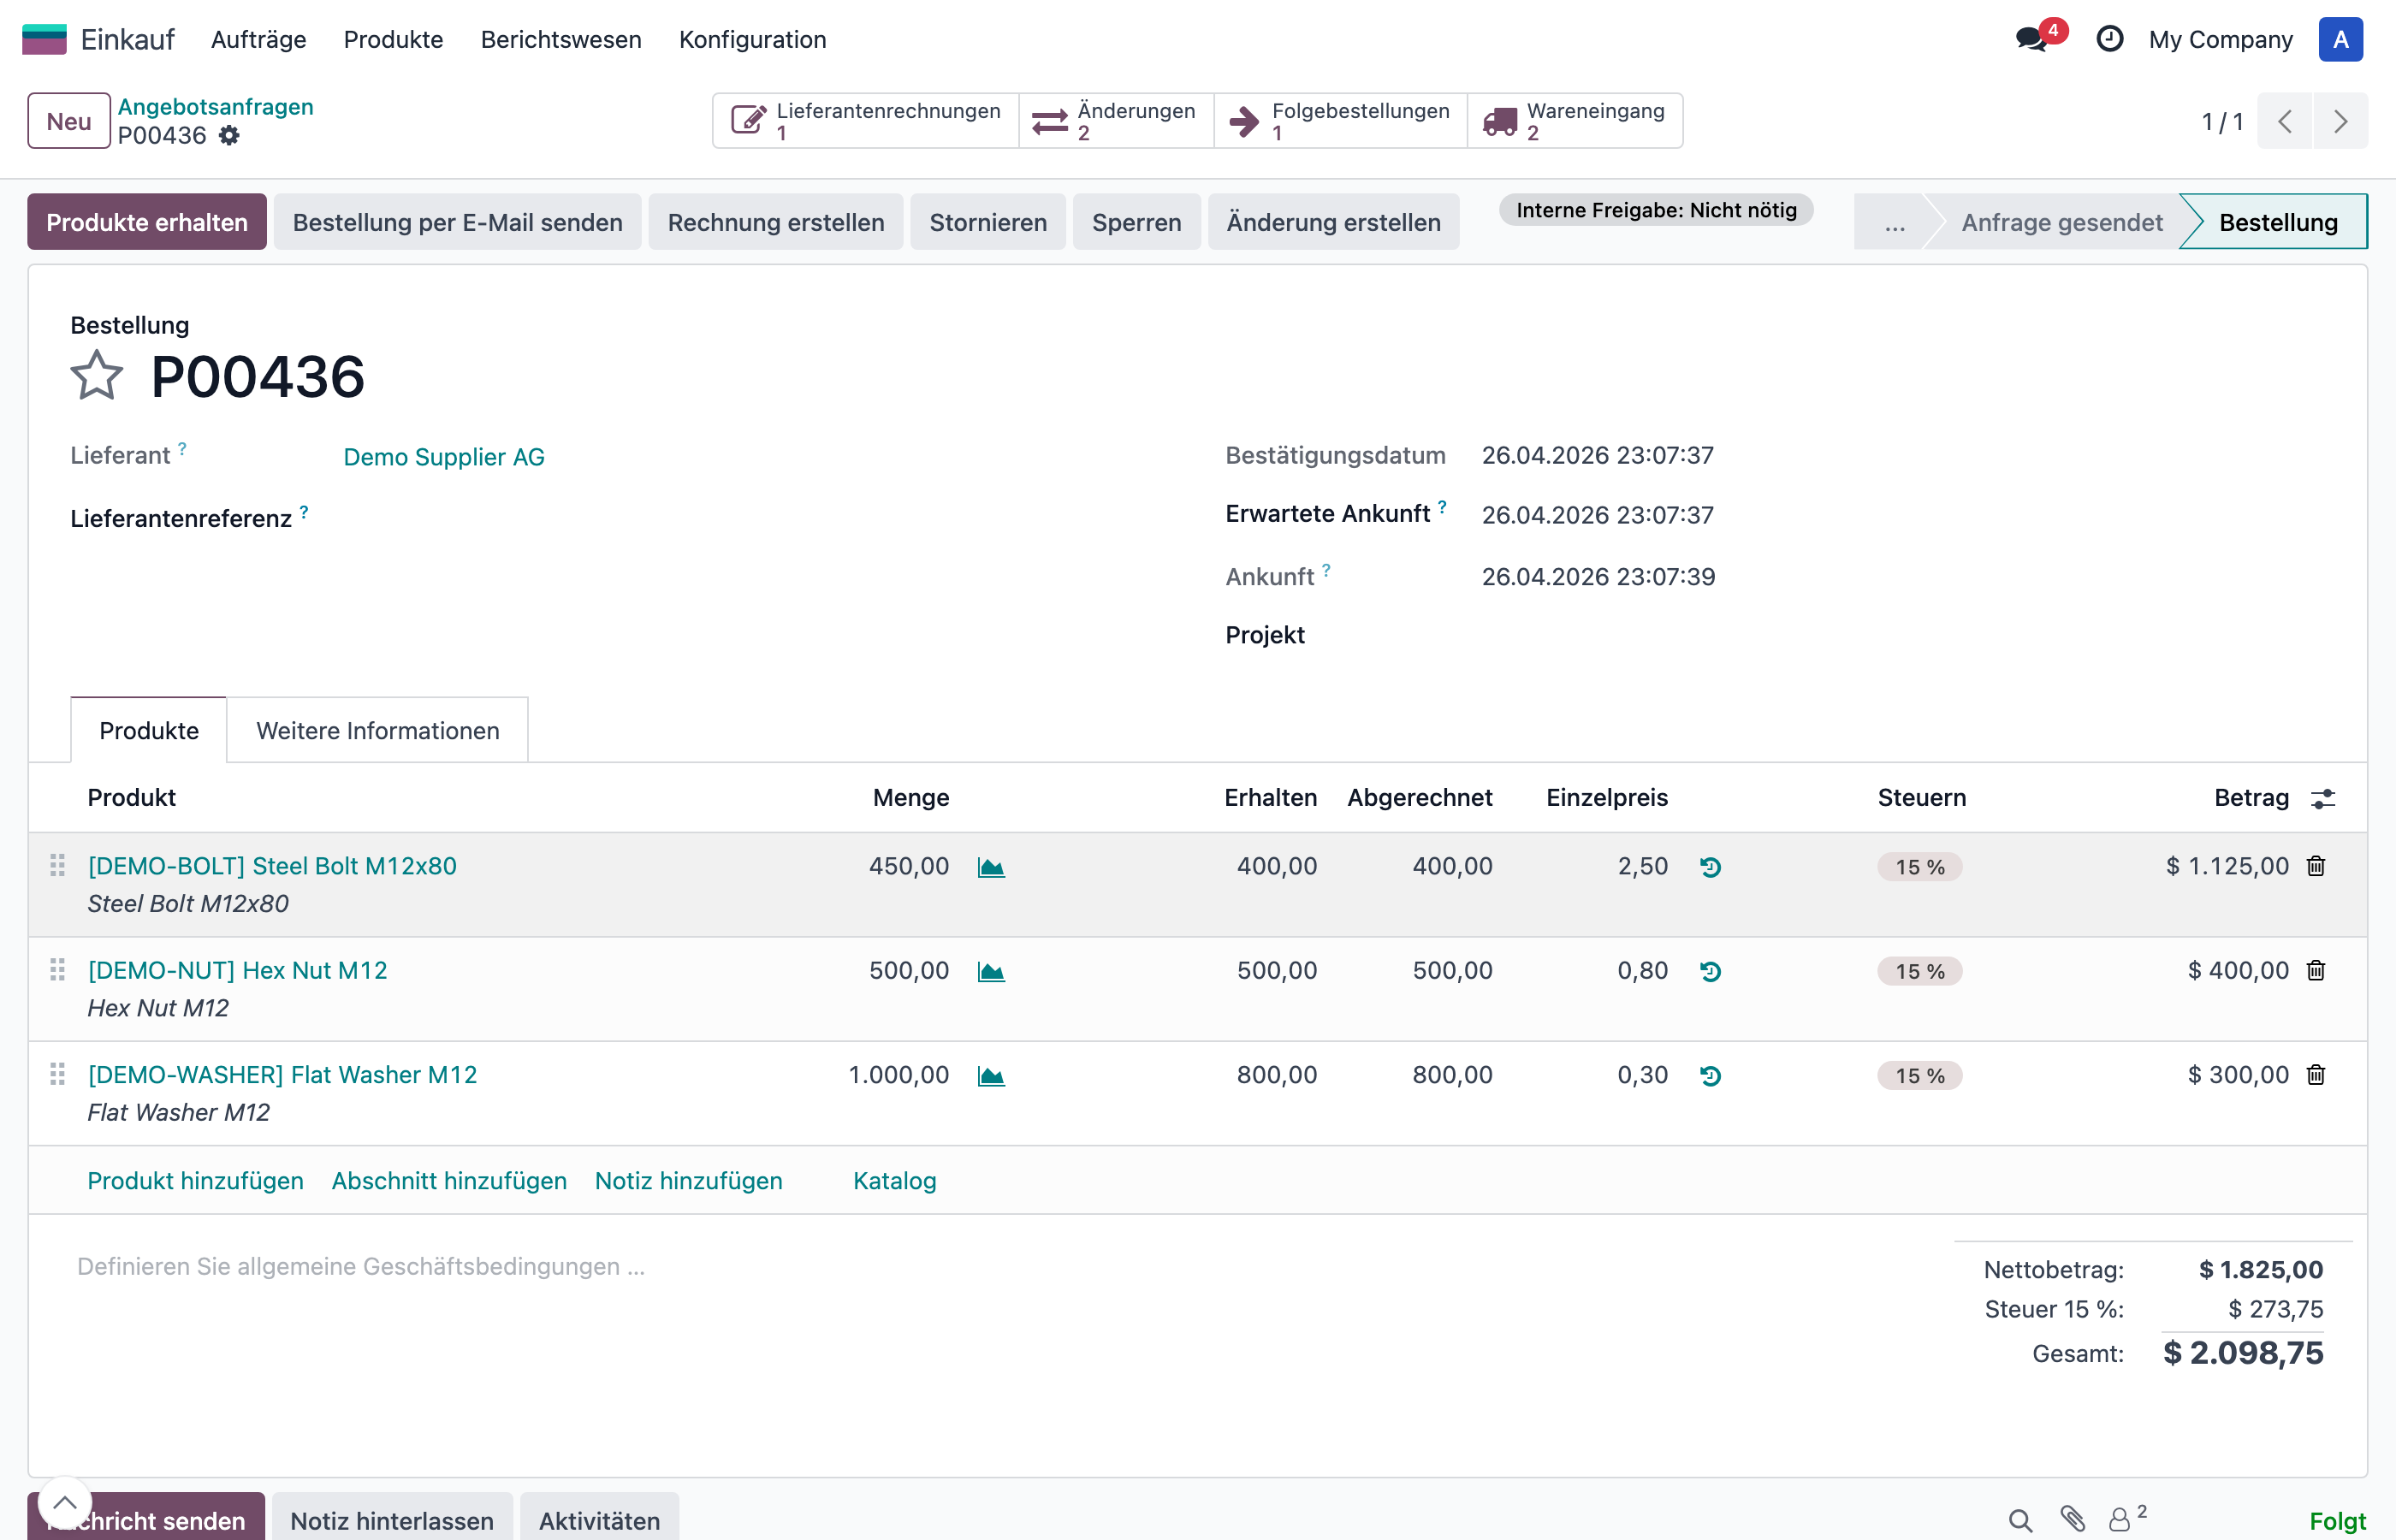Click the drag handle of Steel Bolt row
Viewport: 2396px width, 1540px height.
point(57,866)
